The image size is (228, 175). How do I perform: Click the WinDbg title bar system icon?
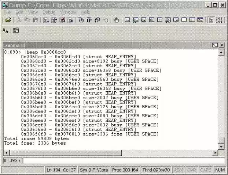(5, 5)
